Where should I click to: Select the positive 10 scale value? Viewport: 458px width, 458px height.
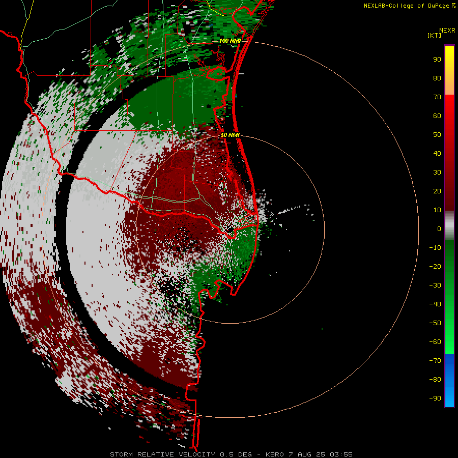(437, 210)
